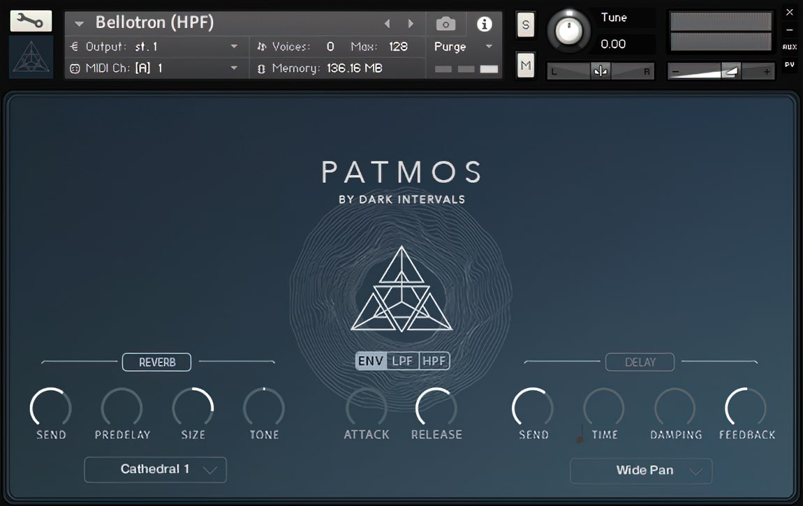Select the LPF tab
This screenshot has height=506, width=803.
402,362
